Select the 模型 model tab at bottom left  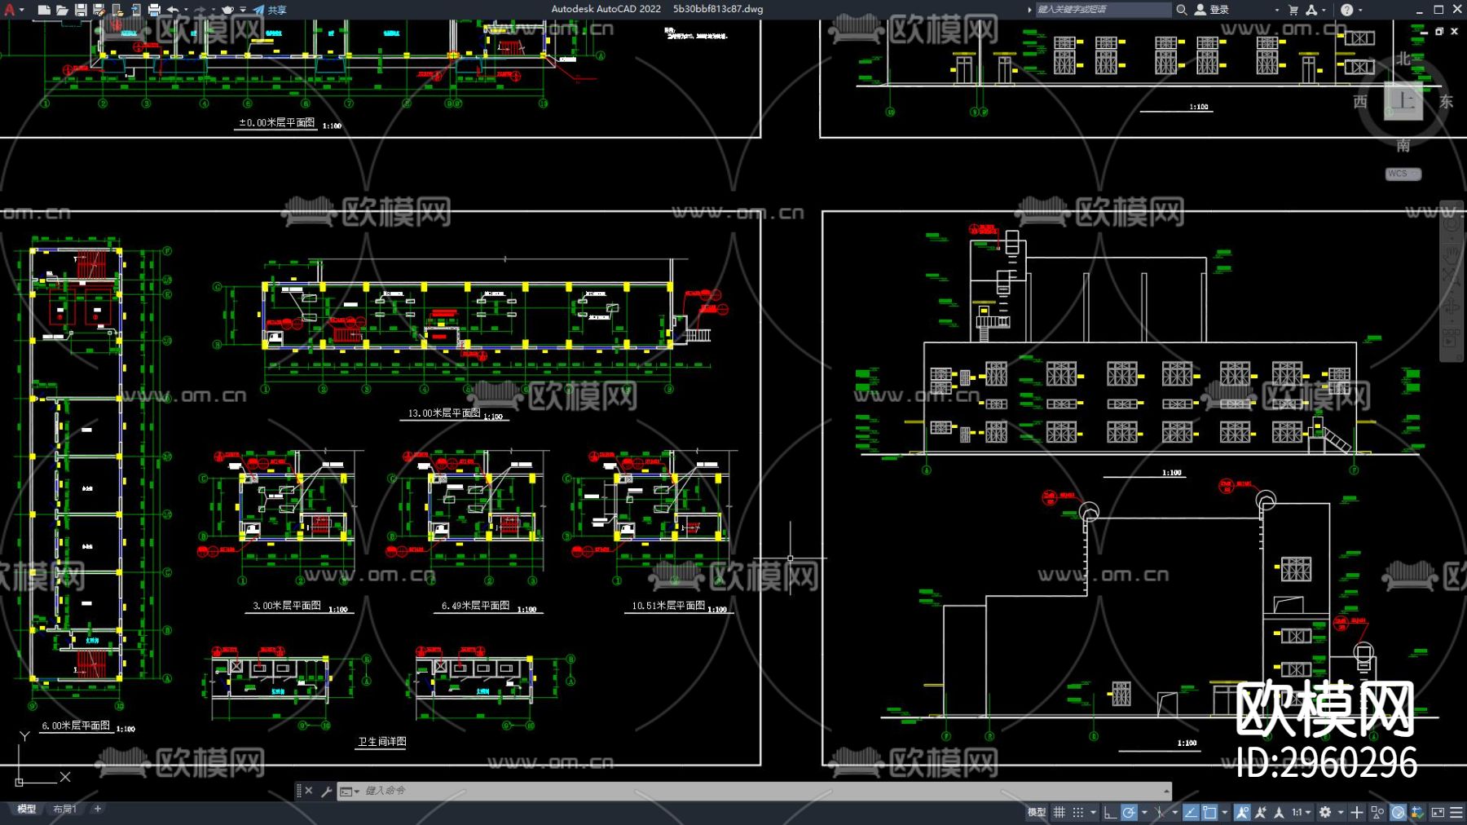coord(27,809)
